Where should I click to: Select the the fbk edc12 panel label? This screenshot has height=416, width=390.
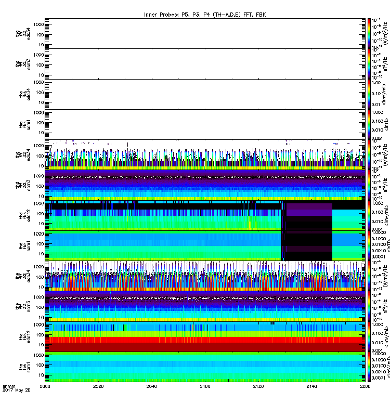[25, 336]
